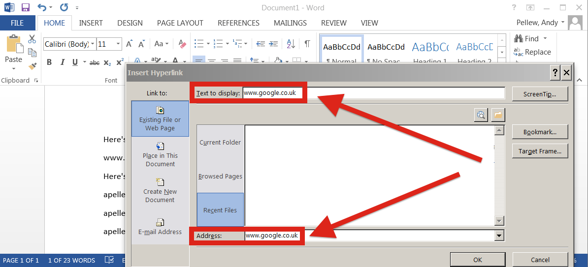Toggle Italic formatting
This screenshot has width=588, height=267.
coord(62,62)
